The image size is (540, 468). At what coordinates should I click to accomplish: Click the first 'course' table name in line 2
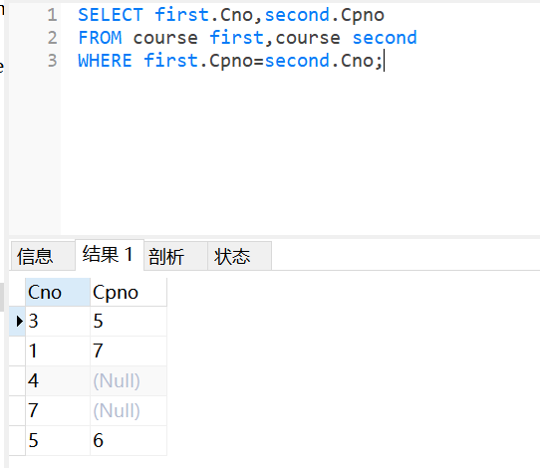[165, 38]
